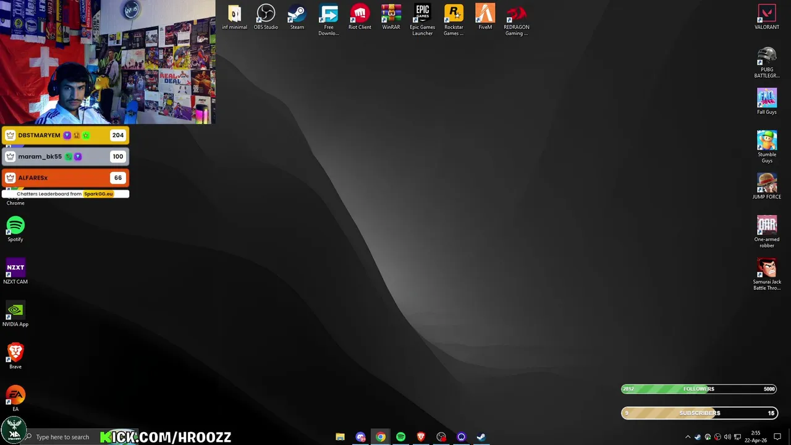The image size is (791, 445).
Task: Select the VALORANT desktop icon
Action: point(767,17)
